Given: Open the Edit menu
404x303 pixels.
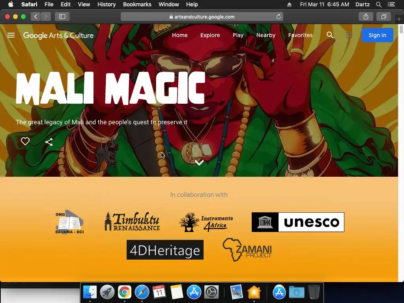Looking at the screenshot, I should pos(65,4).
